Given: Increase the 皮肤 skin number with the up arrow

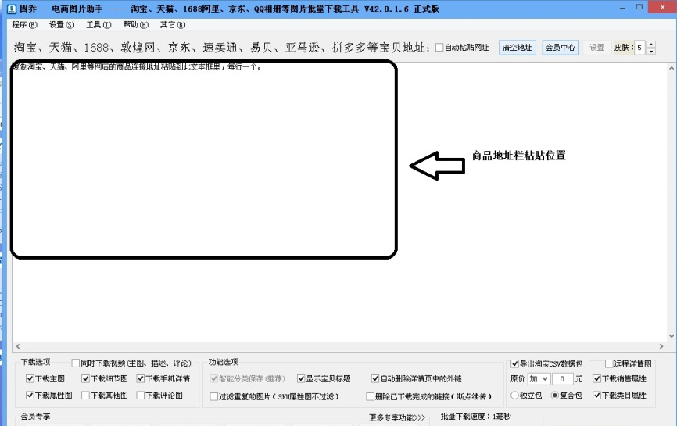Looking at the screenshot, I should point(651,44).
